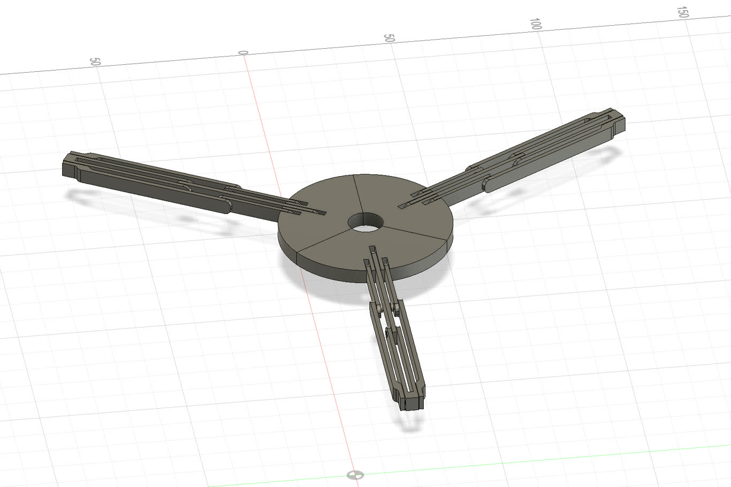Click the grid label 150
The width and height of the screenshot is (731, 487).
(x=682, y=12)
